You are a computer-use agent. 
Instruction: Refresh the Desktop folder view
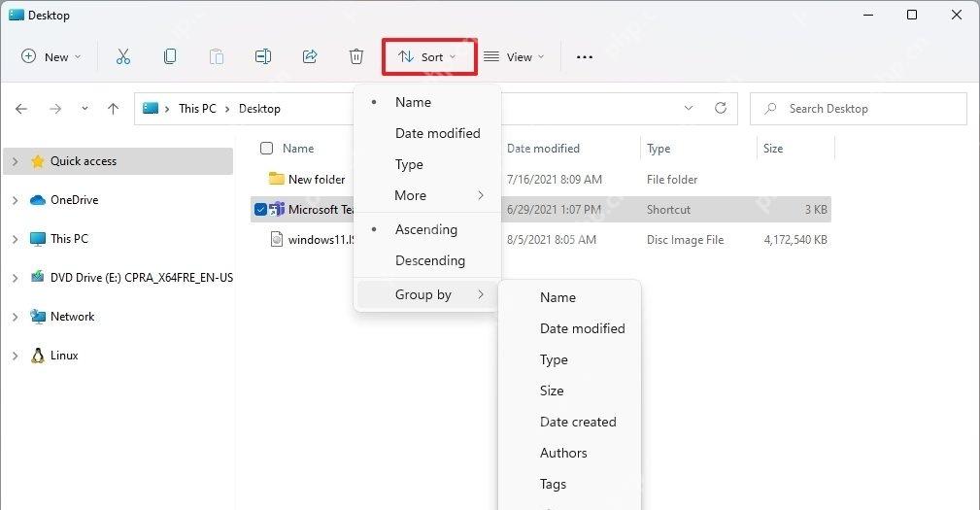721,108
